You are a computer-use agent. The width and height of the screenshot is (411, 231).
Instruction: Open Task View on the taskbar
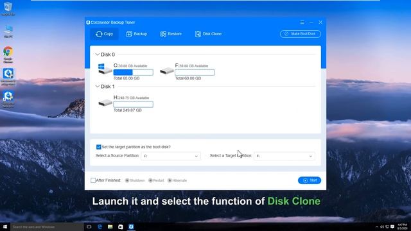(89, 227)
